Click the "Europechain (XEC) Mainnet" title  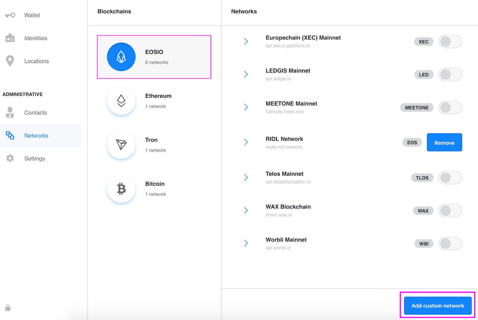pos(303,38)
